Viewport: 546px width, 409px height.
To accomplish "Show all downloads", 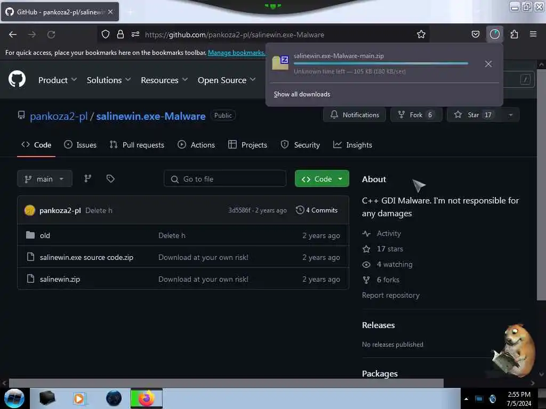I will 302,94.
